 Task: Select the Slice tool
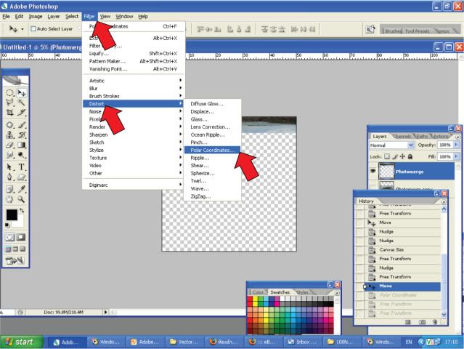[x=21, y=113]
